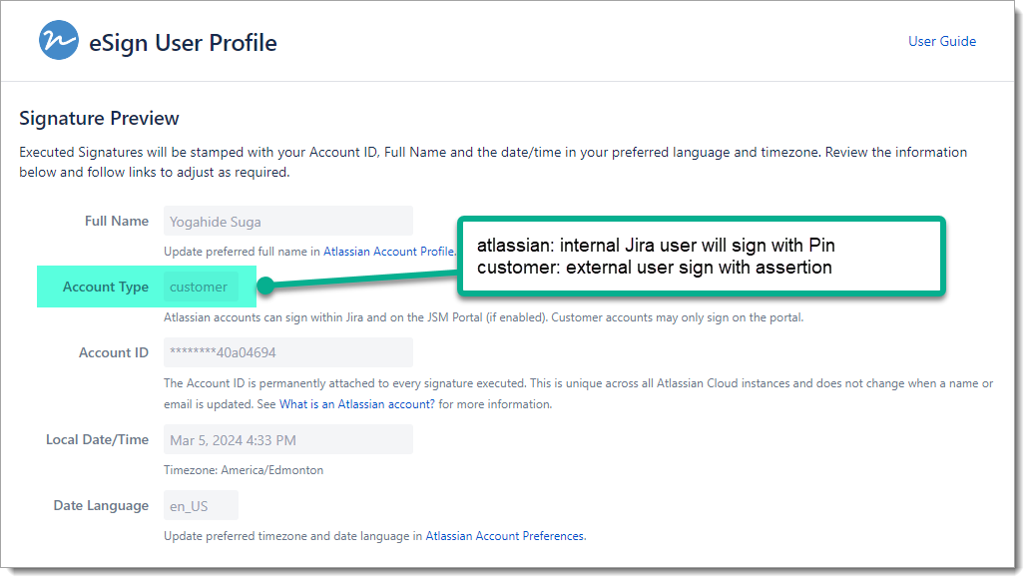The height and width of the screenshot is (583, 1030).
Task: Click the Timezone America/Edmonton text
Action: click(x=244, y=470)
